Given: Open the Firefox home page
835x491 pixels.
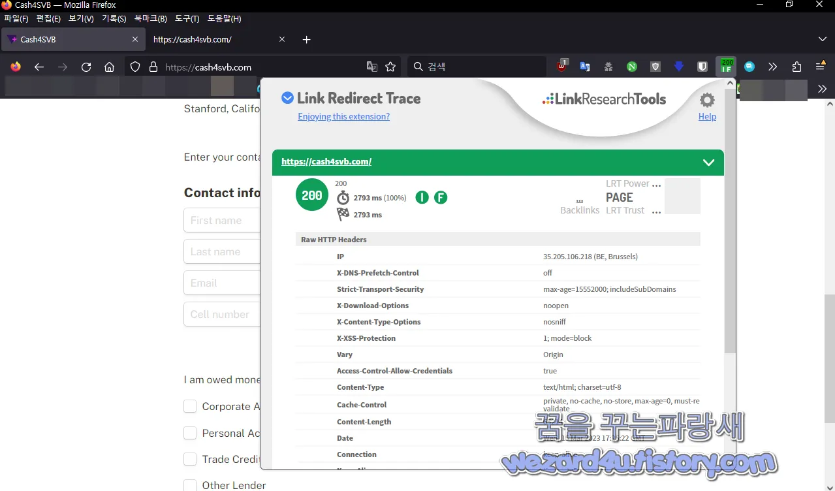Looking at the screenshot, I should coord(110,67).
